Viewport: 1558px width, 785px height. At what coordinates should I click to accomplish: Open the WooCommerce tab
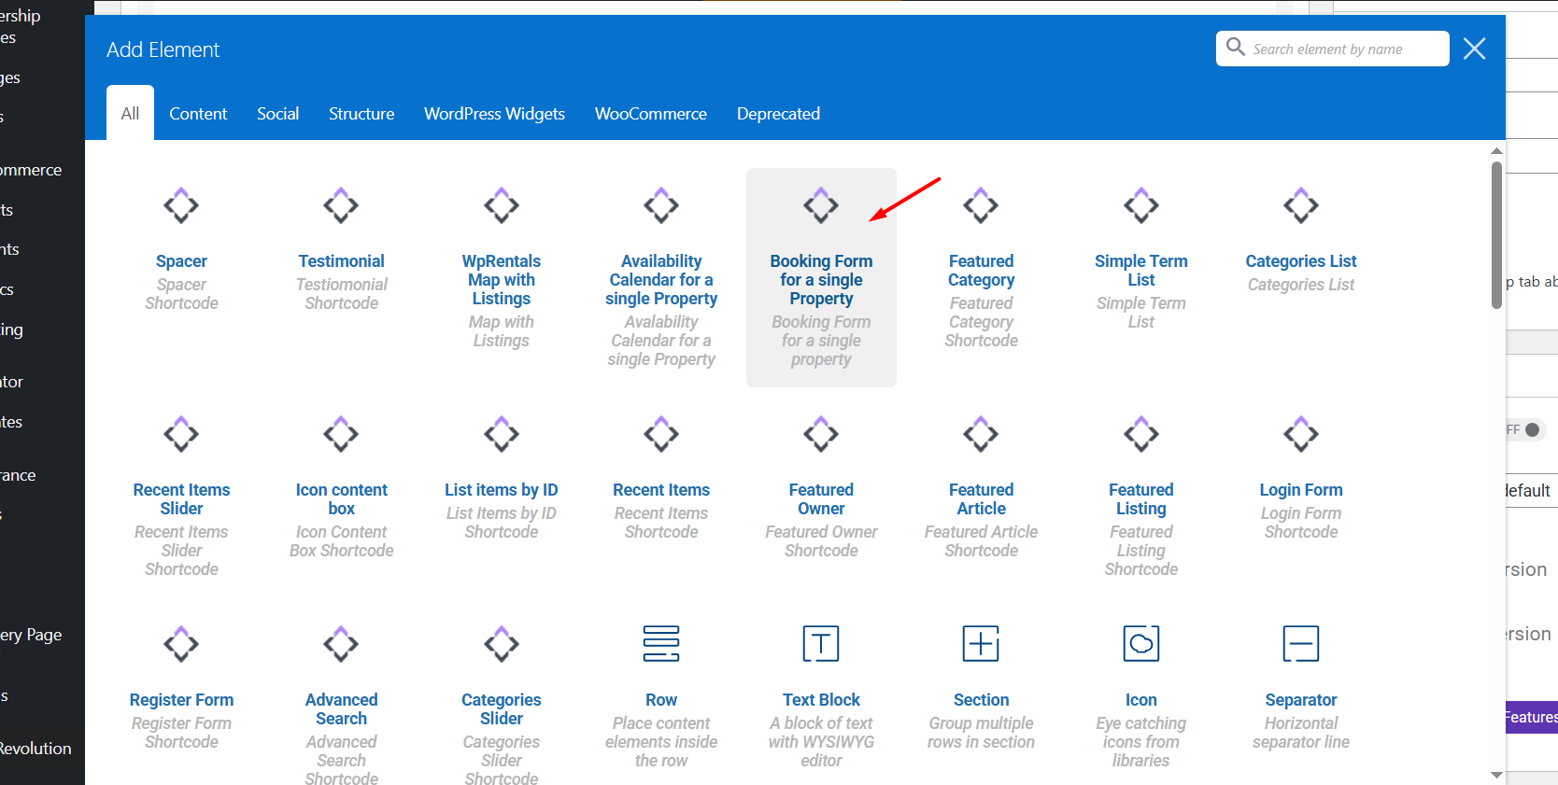pyautogui.click(x=650, y=114)
